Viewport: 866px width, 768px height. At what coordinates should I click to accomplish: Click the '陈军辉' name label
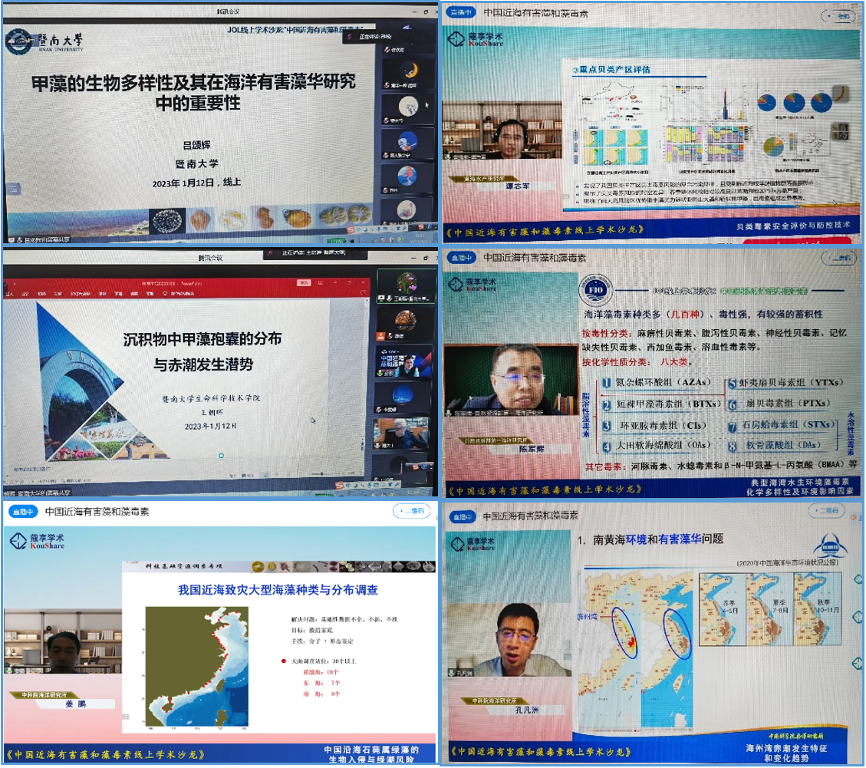(531, 449)
